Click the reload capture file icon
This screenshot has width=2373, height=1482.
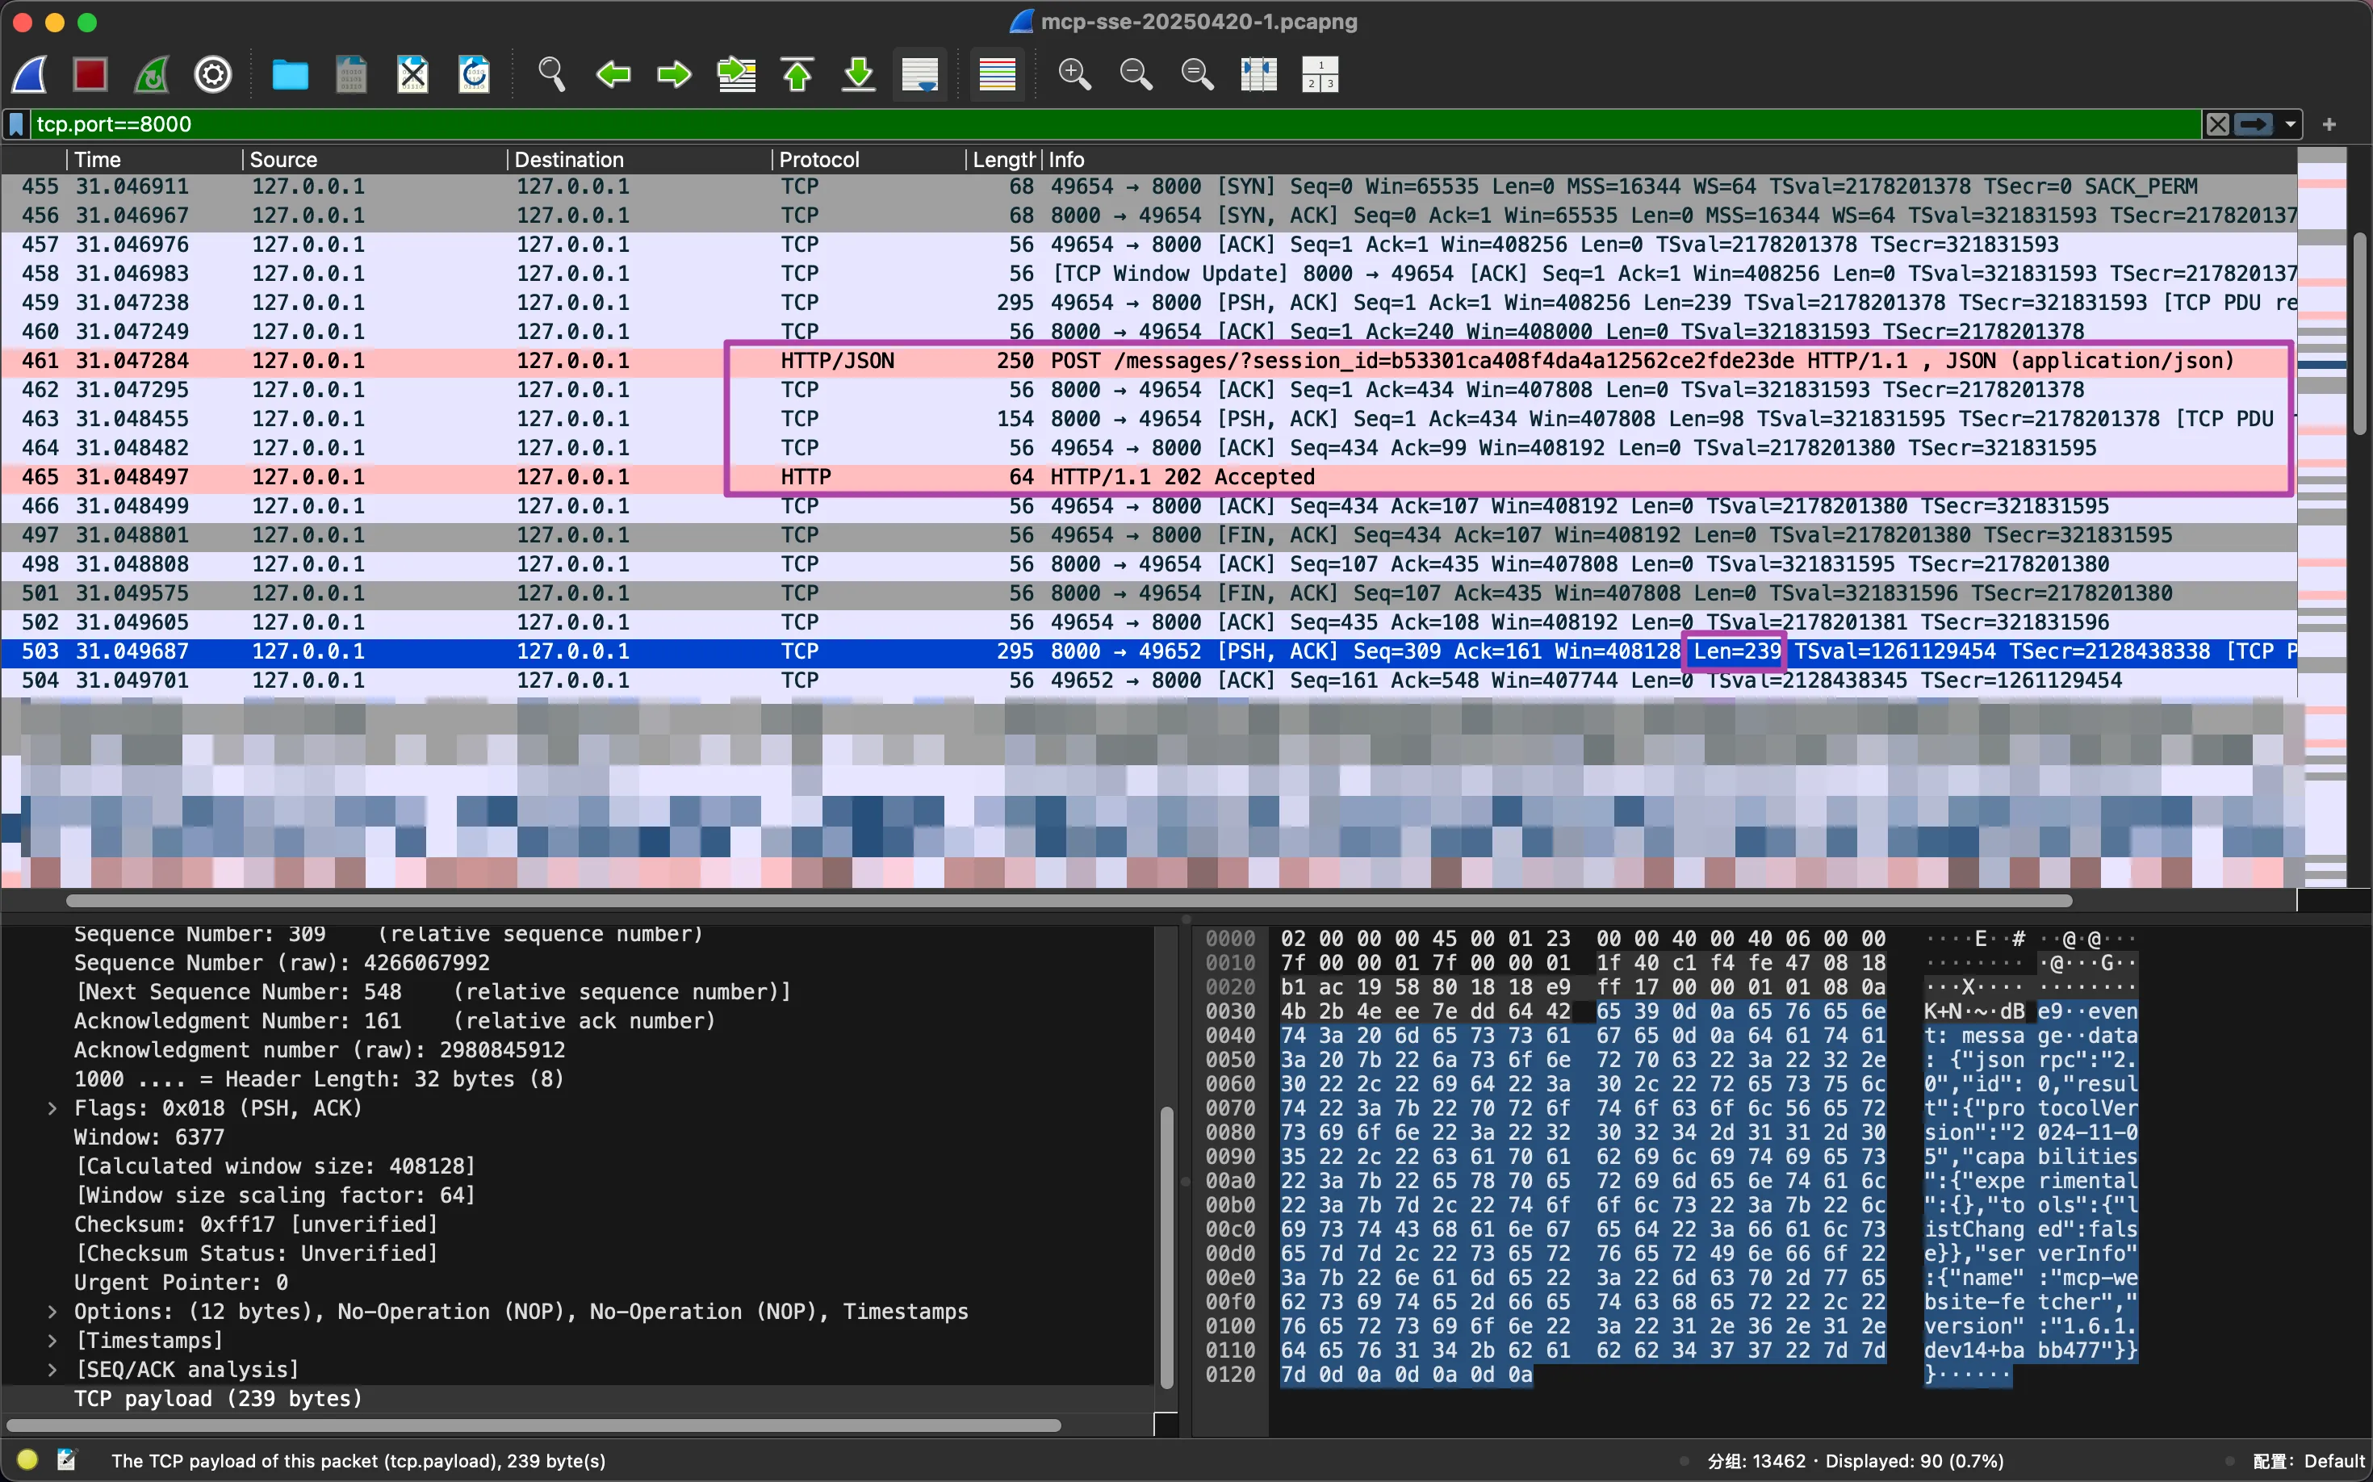point(475,74)
